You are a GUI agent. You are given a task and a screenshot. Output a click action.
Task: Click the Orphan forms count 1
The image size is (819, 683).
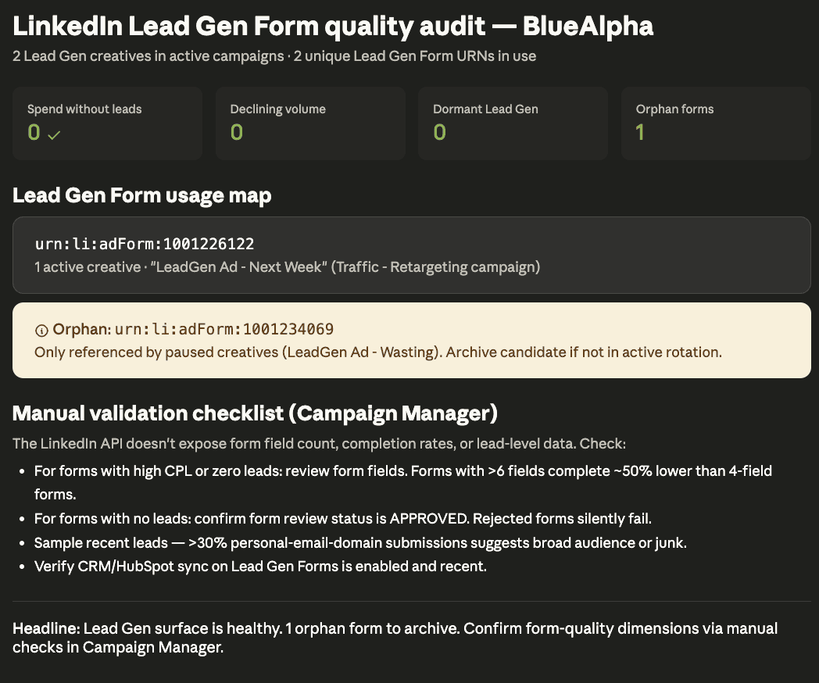point(640,132)
